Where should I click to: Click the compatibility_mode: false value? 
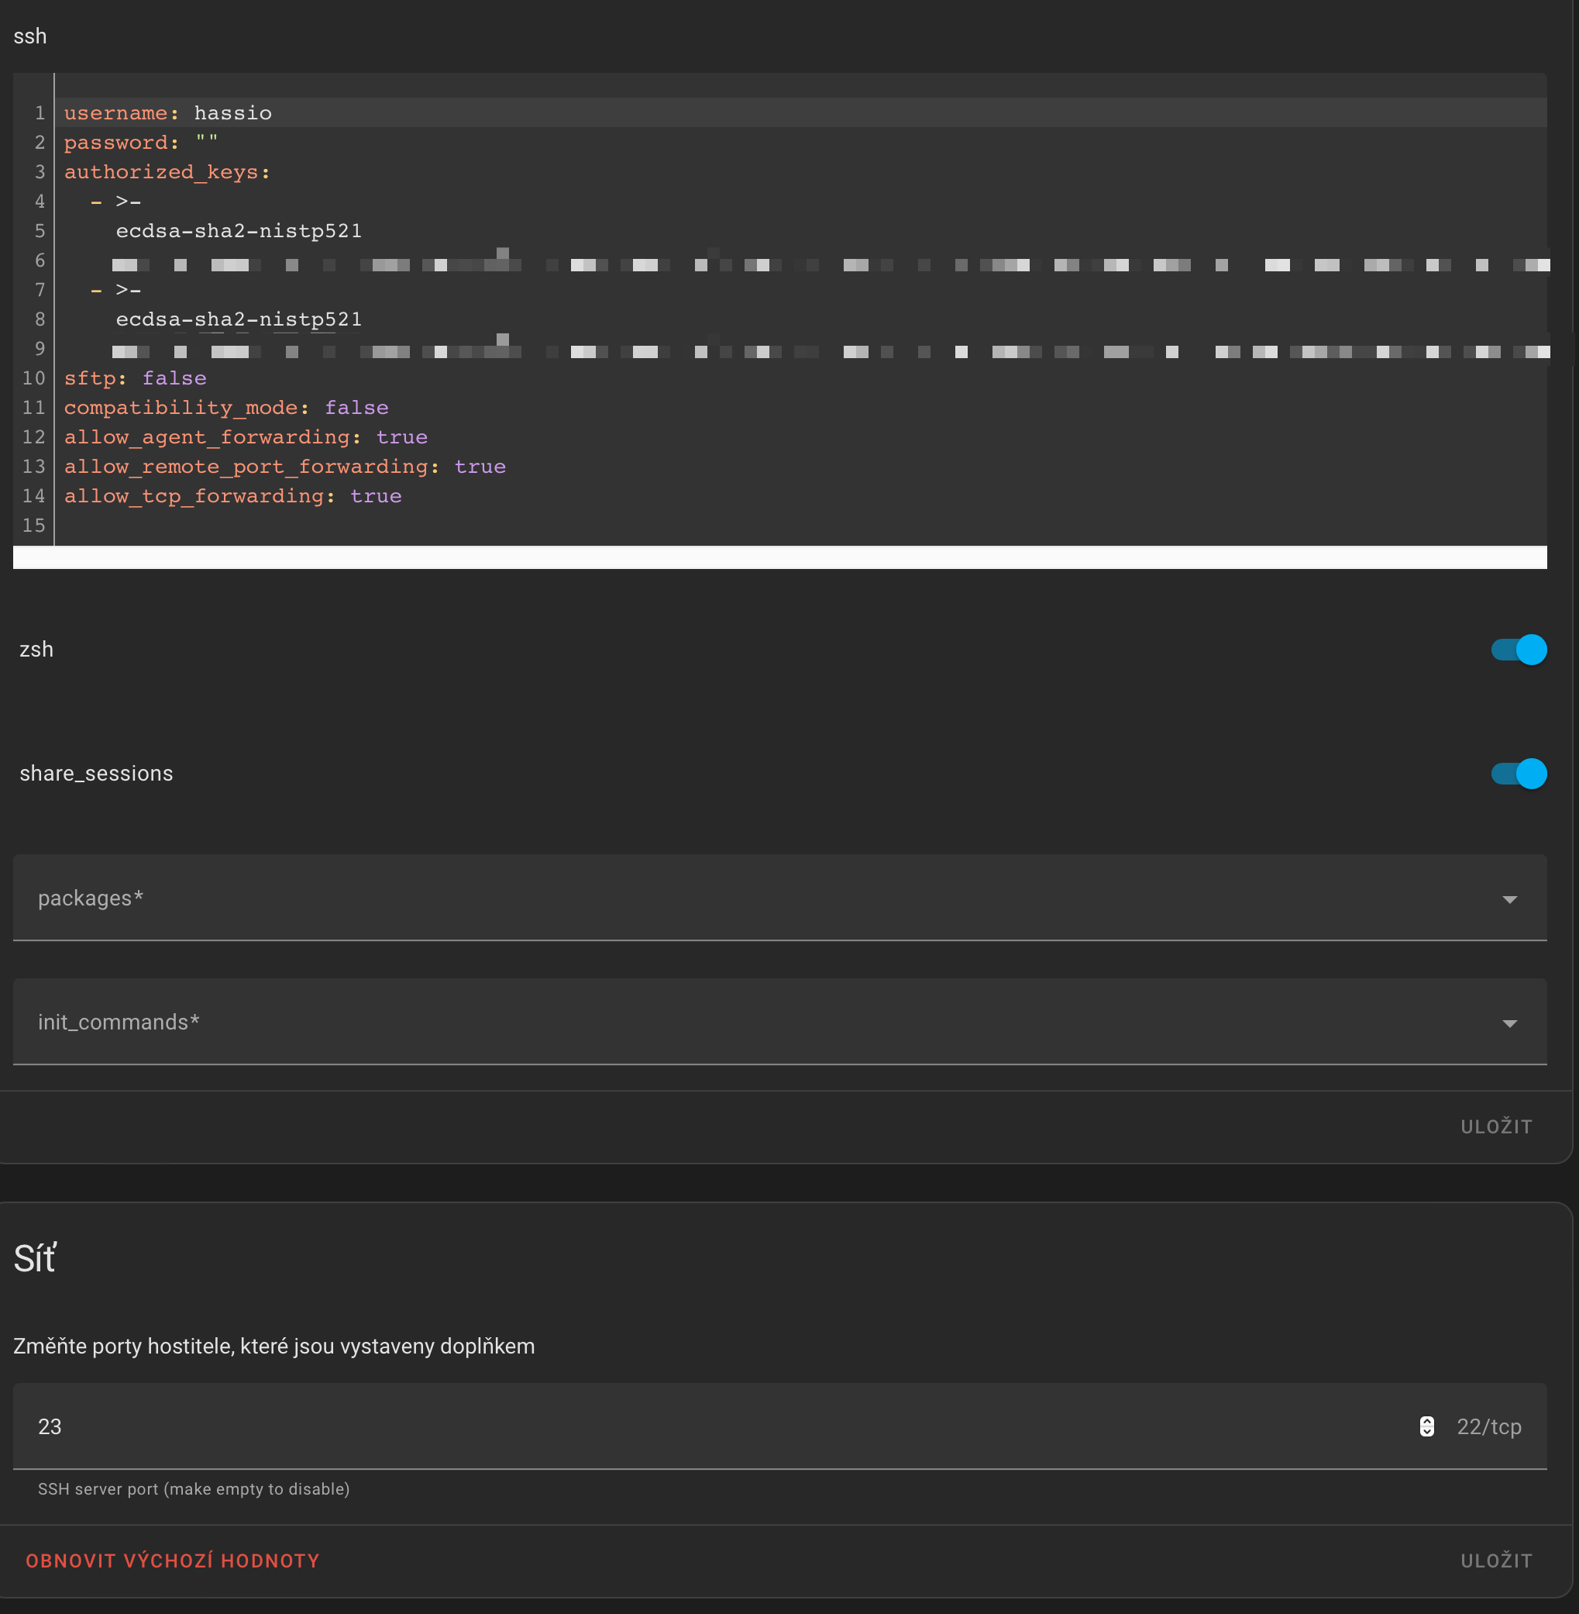(356, 407)
